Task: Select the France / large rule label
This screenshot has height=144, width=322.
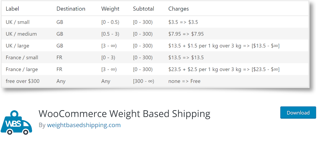Action: (x=21, y=69)
